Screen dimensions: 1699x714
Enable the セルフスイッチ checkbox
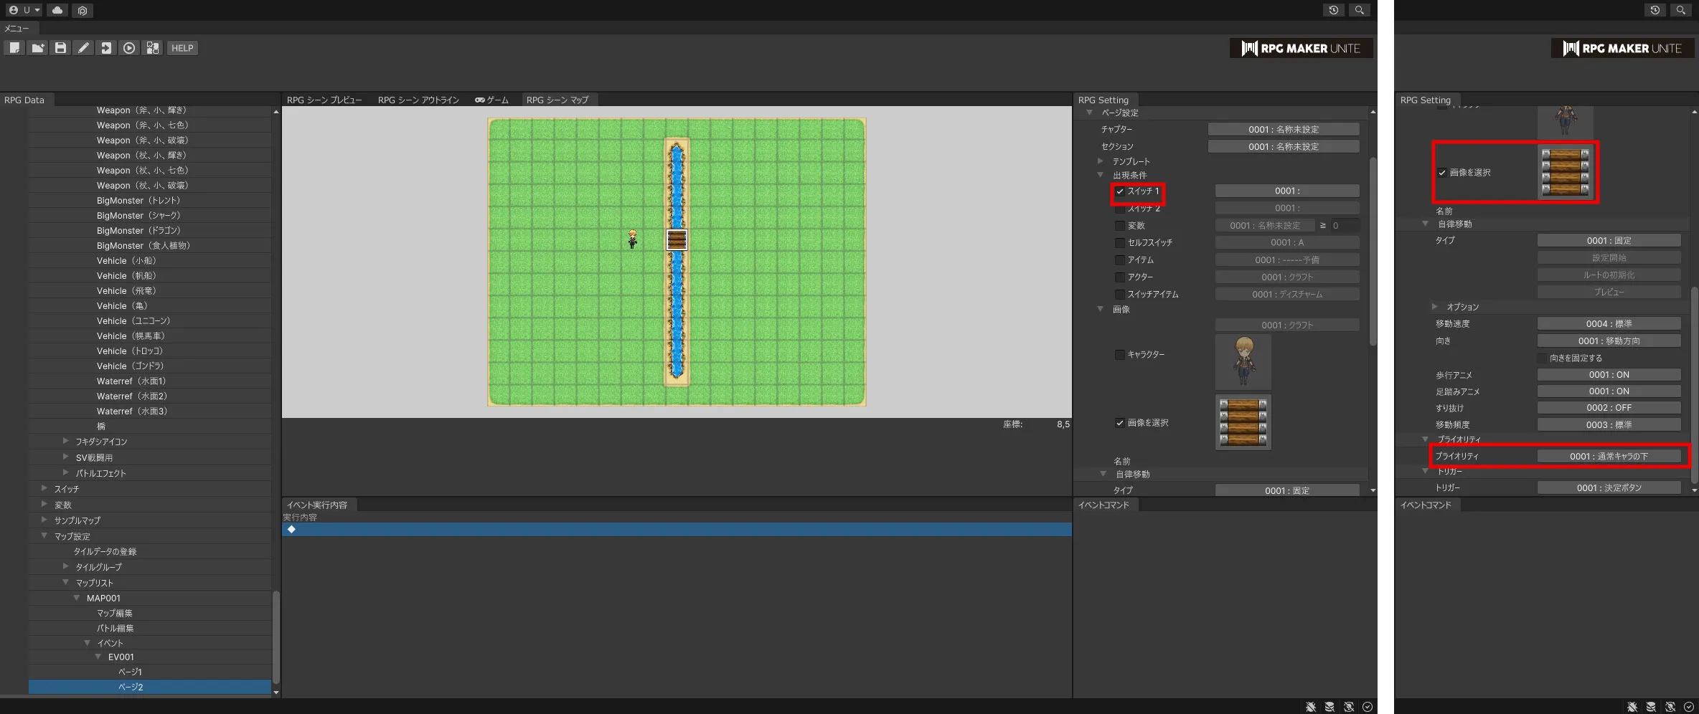[1119, 243]
